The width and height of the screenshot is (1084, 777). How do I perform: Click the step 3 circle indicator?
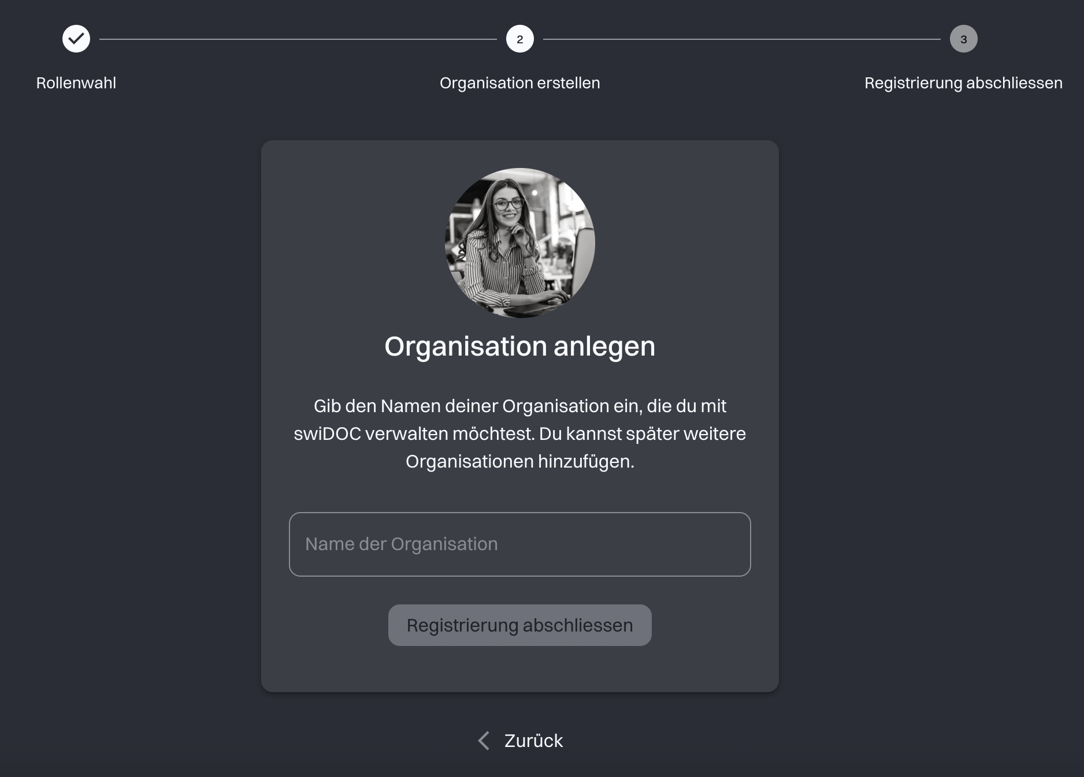(963, 39)
